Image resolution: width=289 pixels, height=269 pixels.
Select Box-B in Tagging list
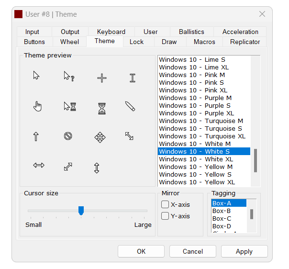(x=222, y=211)
